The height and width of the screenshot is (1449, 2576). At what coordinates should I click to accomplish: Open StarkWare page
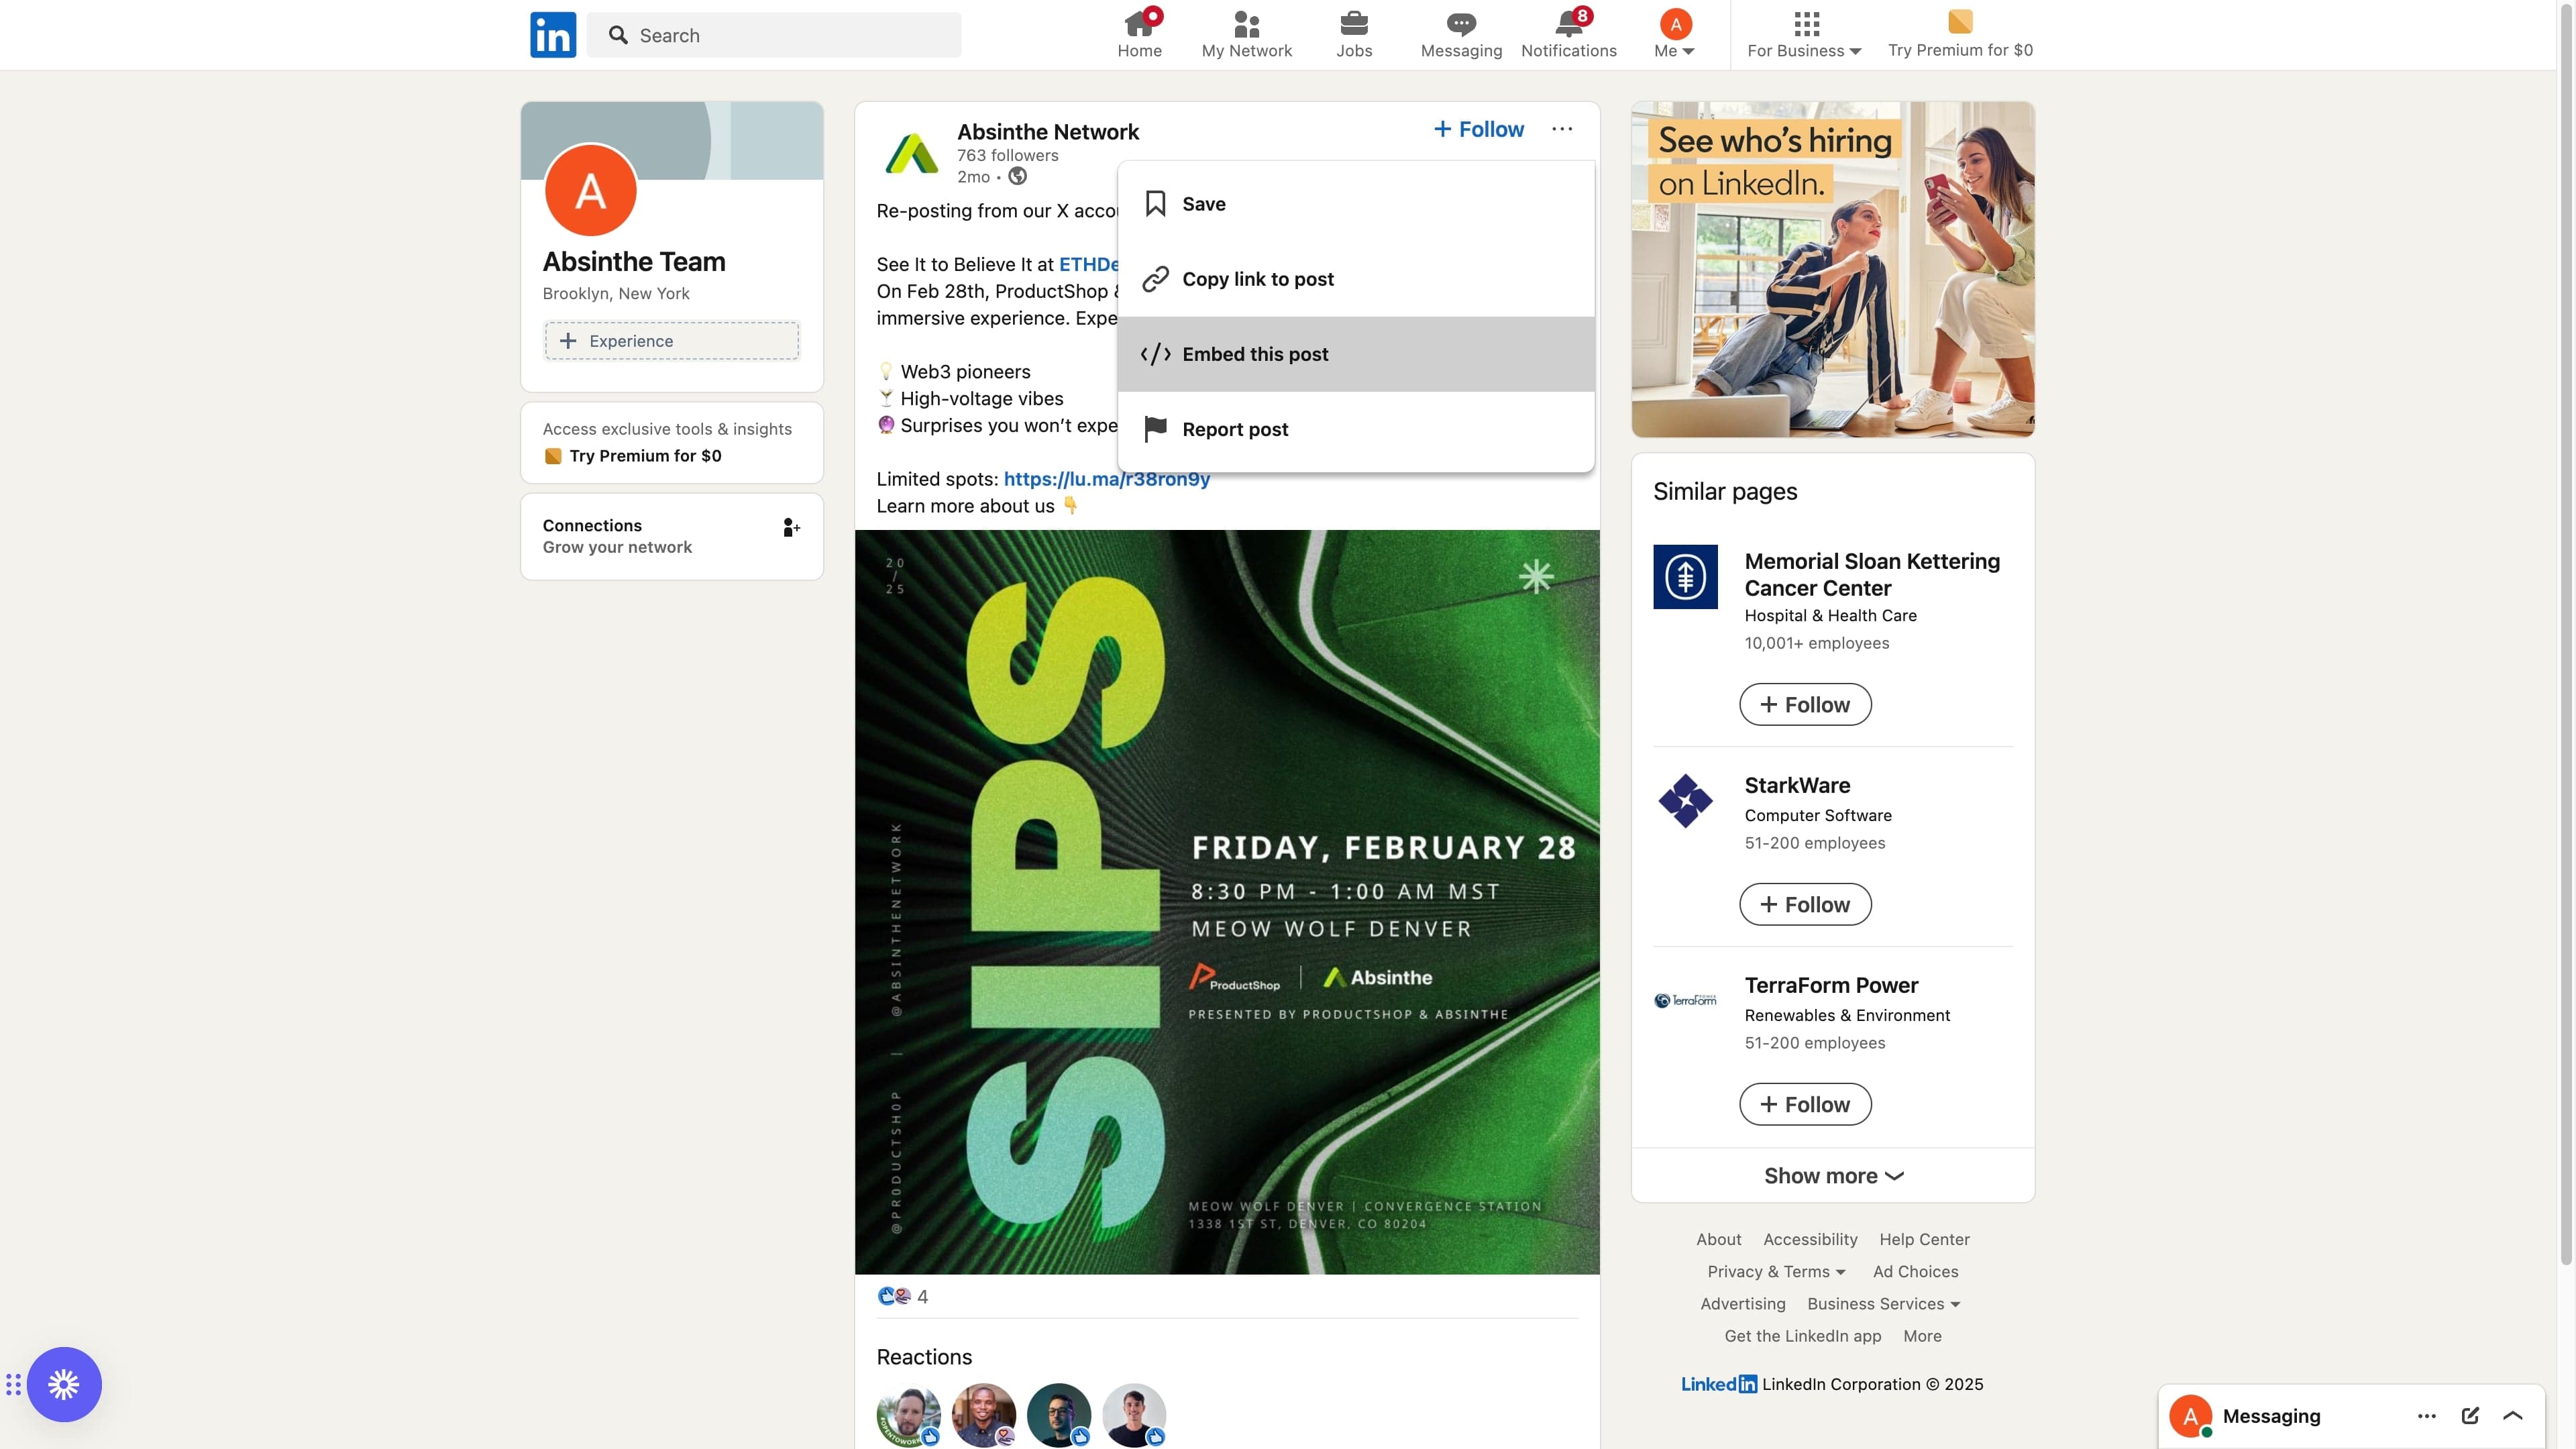1797,786
